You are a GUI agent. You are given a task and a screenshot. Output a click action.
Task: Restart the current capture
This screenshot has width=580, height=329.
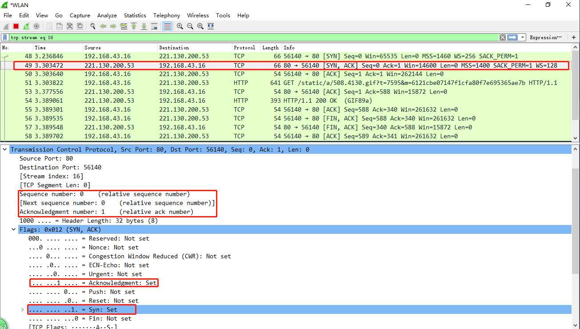[x=26, y=27]
